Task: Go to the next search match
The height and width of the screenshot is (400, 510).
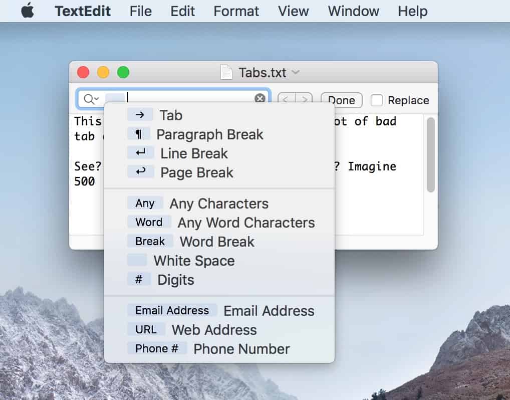Action: 304,100
